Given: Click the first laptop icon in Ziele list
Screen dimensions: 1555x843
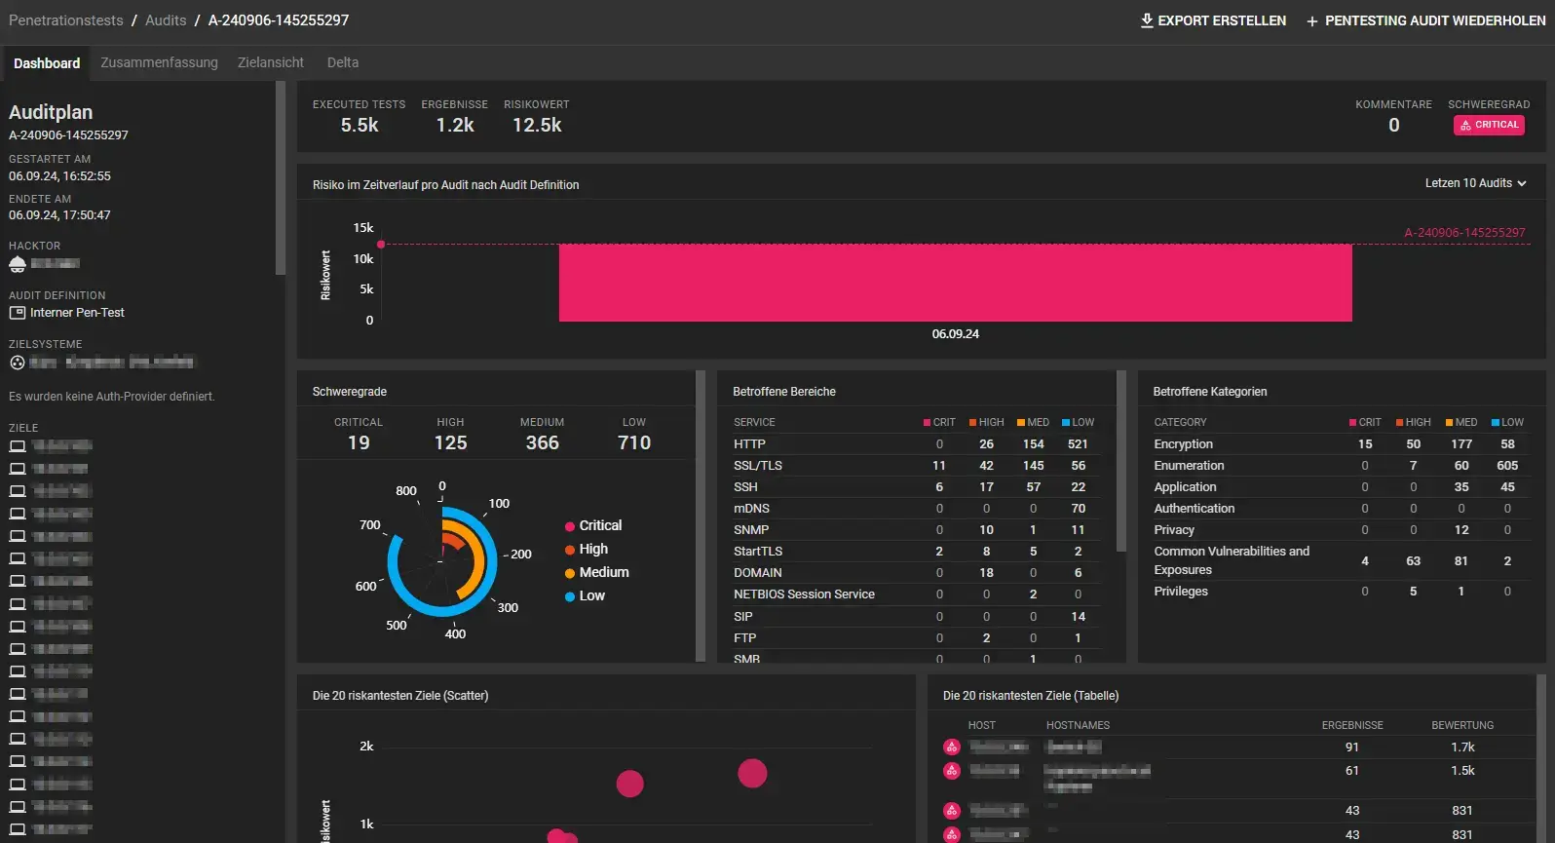Looking at the screenshot, I should point(18,446).
